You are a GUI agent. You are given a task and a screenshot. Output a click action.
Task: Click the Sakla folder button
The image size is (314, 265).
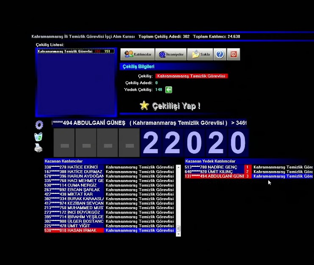200,55
